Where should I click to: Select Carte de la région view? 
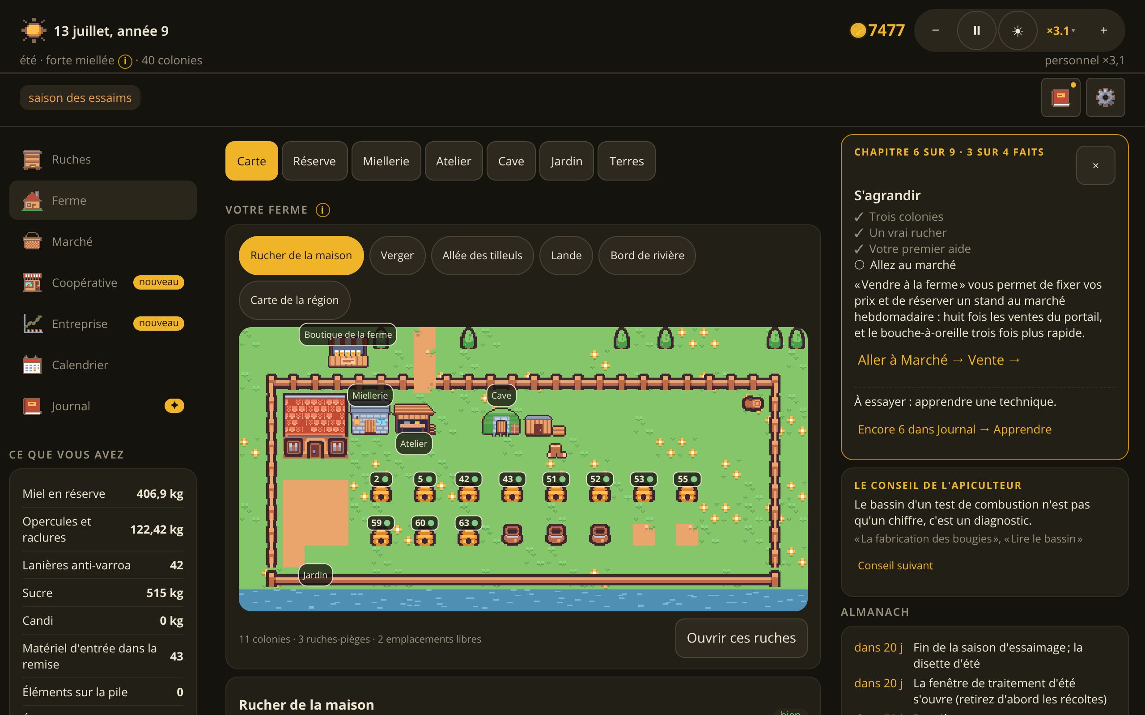point(294,300)
